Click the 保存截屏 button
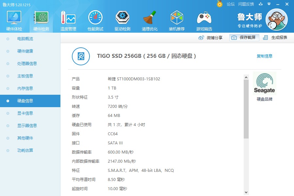294x196 pixels. pos(244,38)
